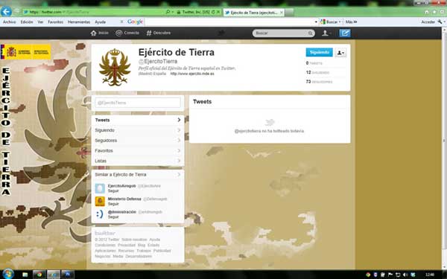
Task: Open the ejercito.mde.es website link
Action: tap(192, 74)
